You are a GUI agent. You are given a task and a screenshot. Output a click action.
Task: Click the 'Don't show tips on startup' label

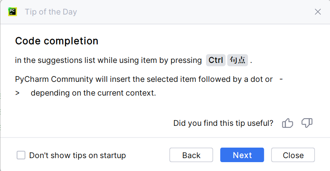tap(78, 155)
